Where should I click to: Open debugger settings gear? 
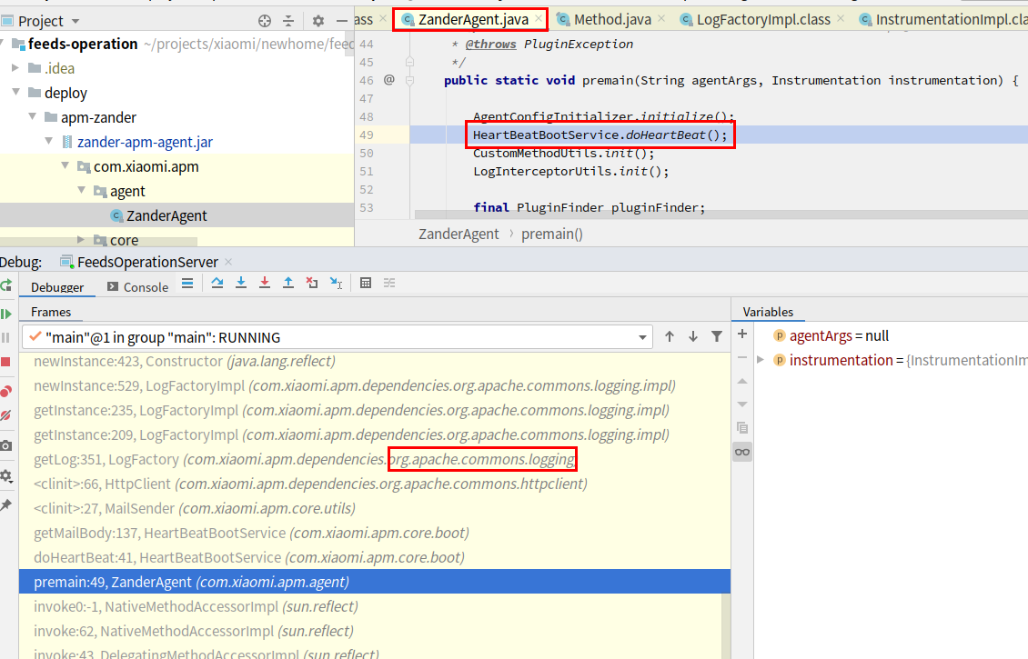[5, 476]
